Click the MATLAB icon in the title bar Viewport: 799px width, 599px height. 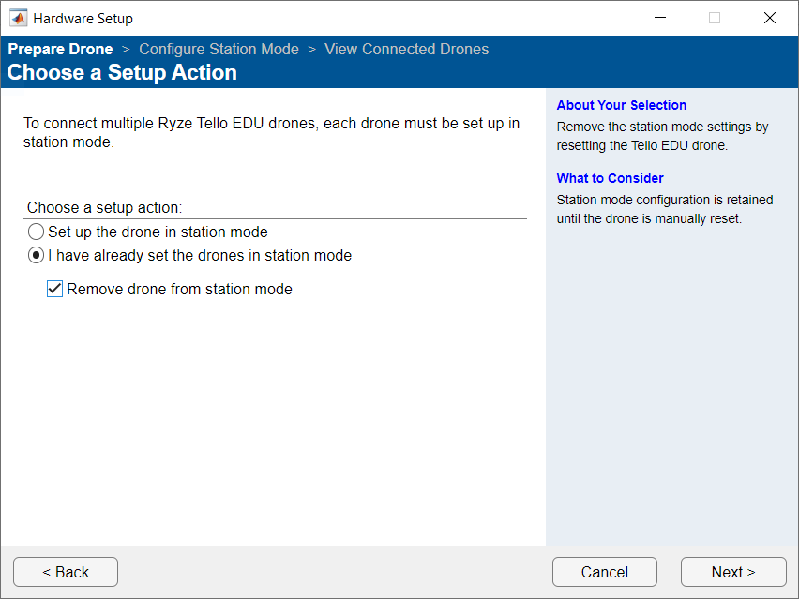[18, 17]
